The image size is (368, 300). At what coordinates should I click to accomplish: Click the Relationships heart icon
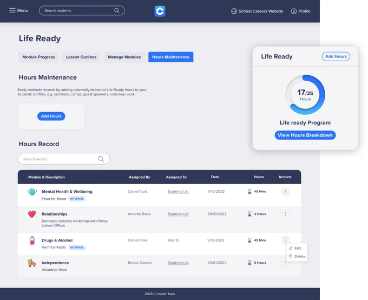click(x=32, y=214)
